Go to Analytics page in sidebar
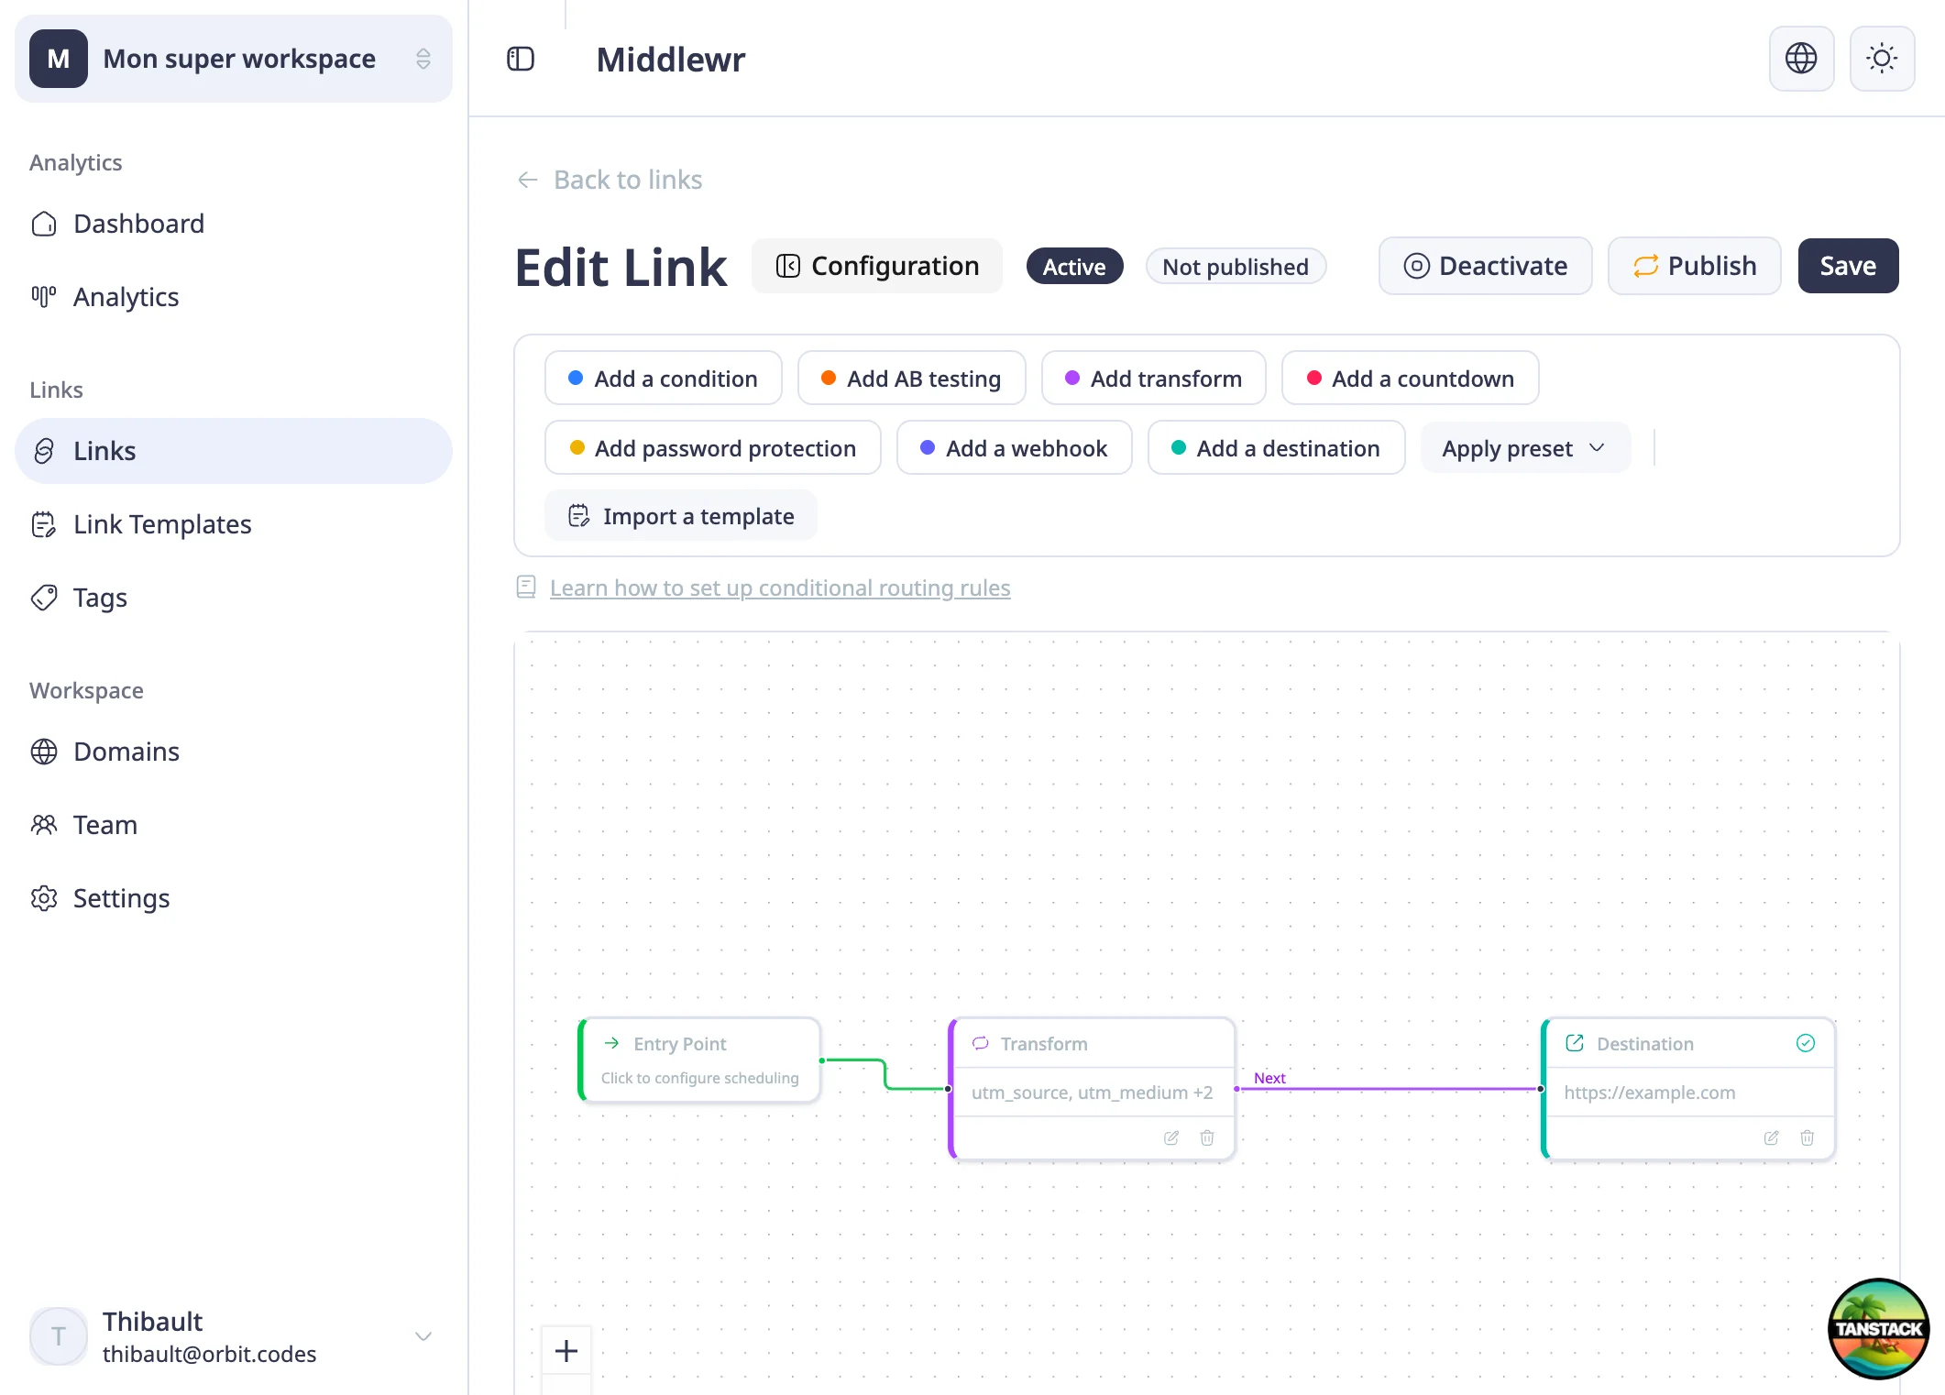Viewport: 1945px width, 1395px height. tap(234, 297)
